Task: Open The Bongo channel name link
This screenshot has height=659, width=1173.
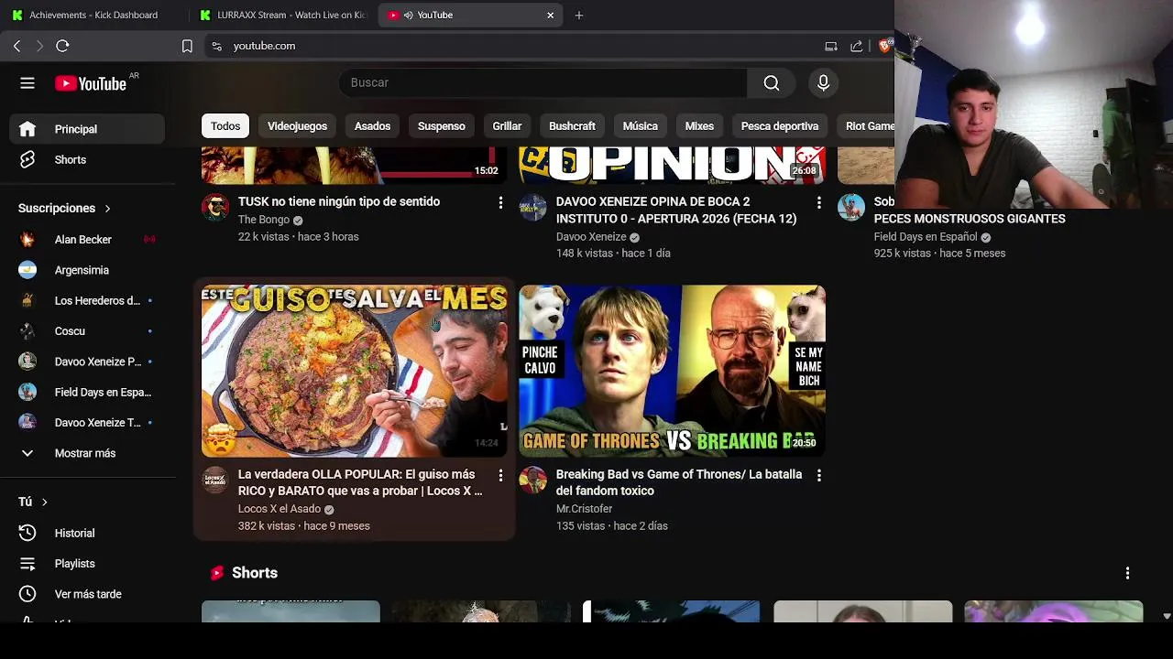Action: (264, 220)
